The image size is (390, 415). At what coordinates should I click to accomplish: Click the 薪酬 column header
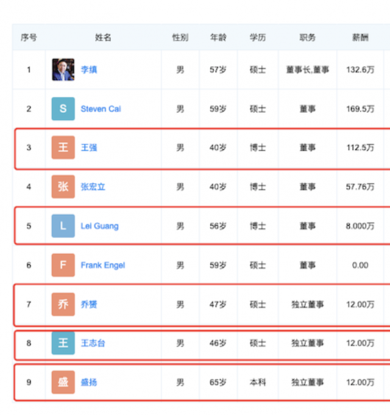(x=360, y=38)
